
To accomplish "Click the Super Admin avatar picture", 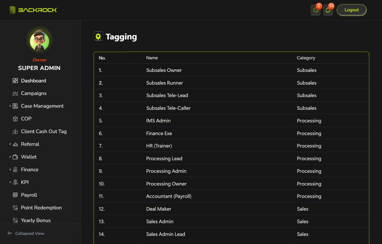I will pos(39,41).
